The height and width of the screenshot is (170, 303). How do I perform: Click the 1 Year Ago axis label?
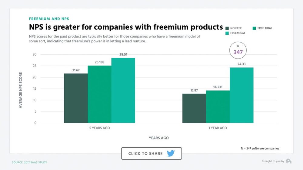218,128
